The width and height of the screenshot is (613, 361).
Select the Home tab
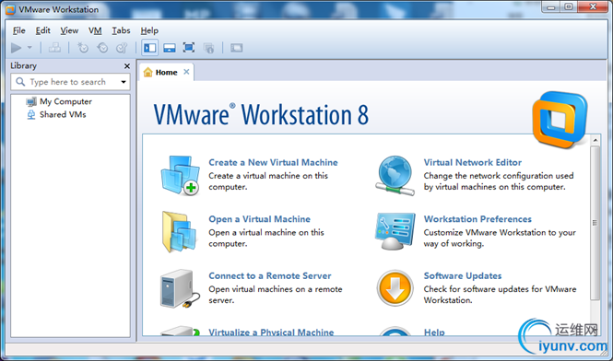166,72
